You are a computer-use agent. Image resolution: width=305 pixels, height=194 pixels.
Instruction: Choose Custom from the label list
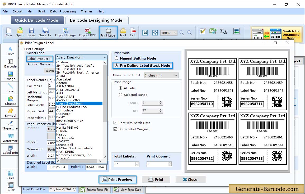(x=62, y=62)
